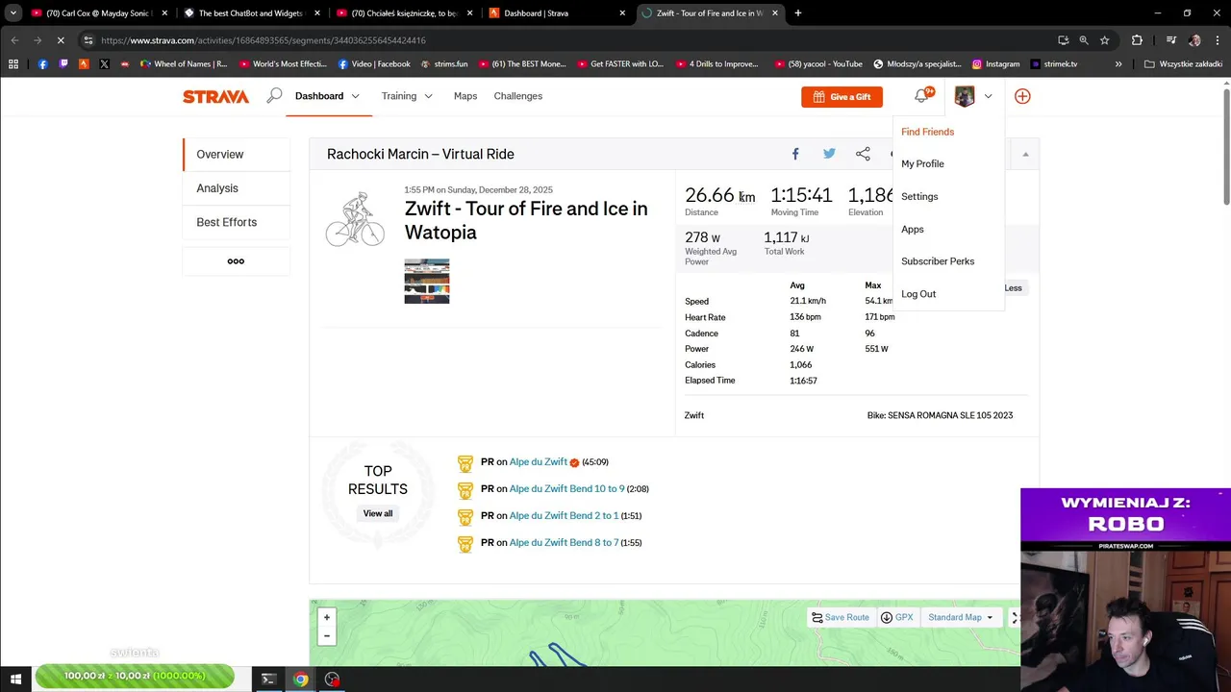
Task: Select Find Friends in profile menu
Action: point(927,132)
